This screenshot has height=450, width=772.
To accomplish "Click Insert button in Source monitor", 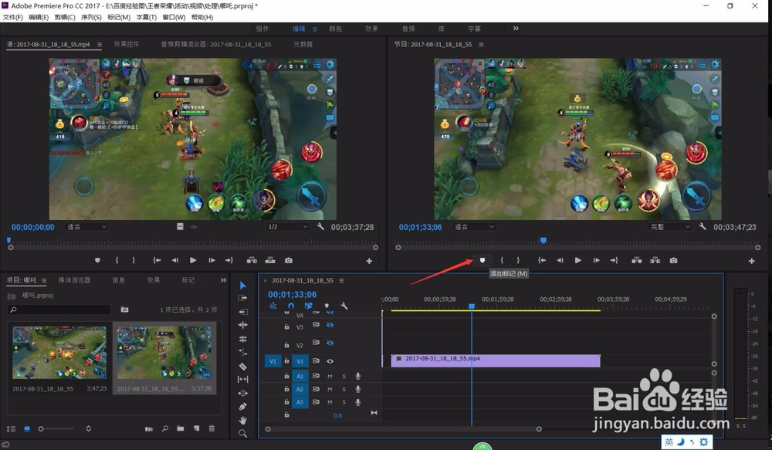I will 252,260.
